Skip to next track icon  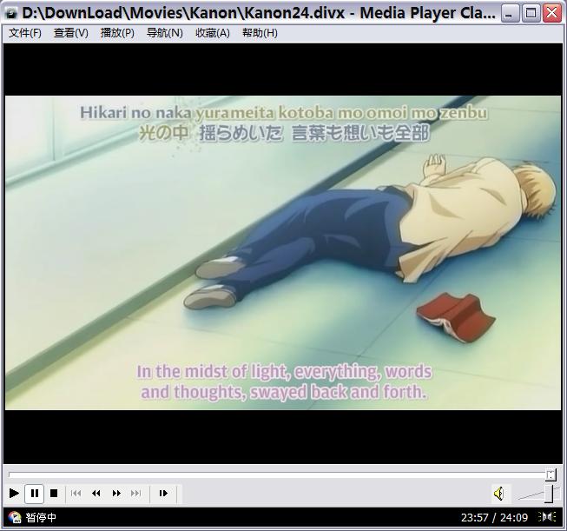[x=136, y=493]
